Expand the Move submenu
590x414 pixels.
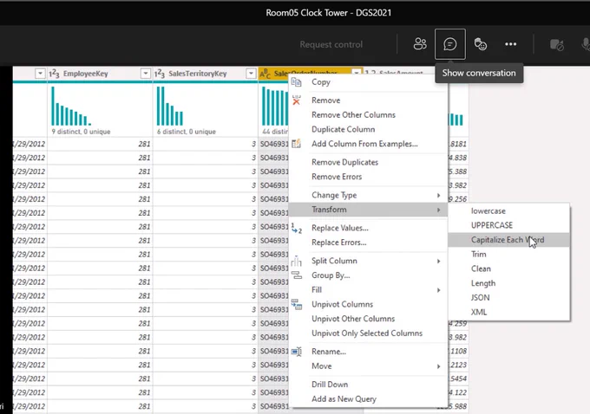(x=438, y=366)
